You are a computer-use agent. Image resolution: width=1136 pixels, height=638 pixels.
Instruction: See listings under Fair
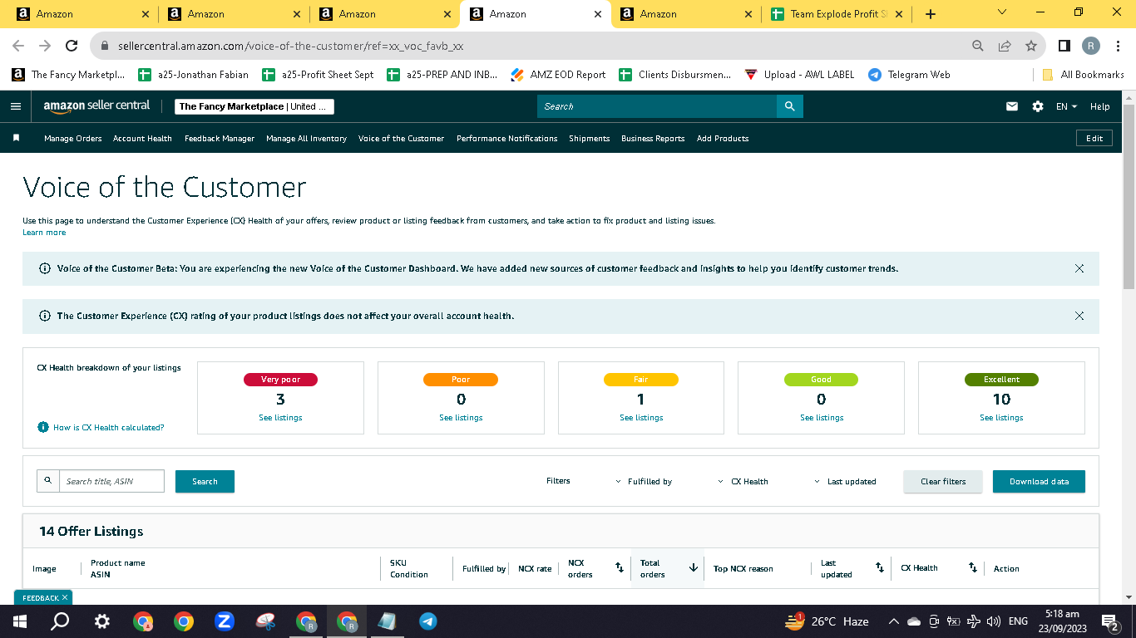click(641, 418)
